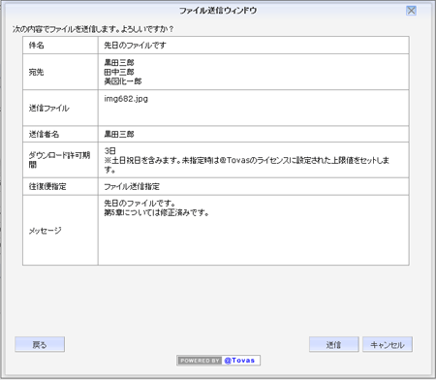Click the recipient 田中三郎
This screenshot has width=436, height=380.
point(119,72)
